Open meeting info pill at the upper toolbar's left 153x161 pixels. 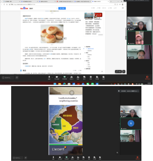pyautogui.click(x=8, y=78)
